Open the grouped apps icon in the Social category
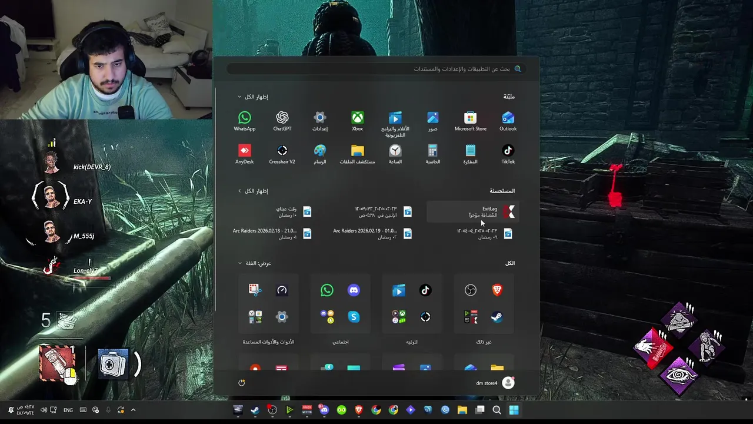Image resolution: width=753 pixels, height=424 pixels. (327, 317)
